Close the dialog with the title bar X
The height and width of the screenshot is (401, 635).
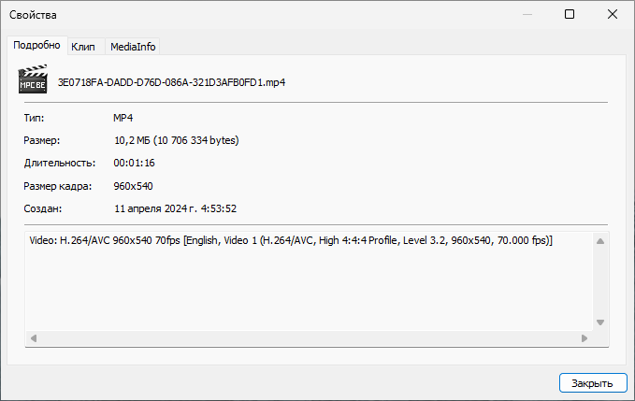tap(613, 15)
